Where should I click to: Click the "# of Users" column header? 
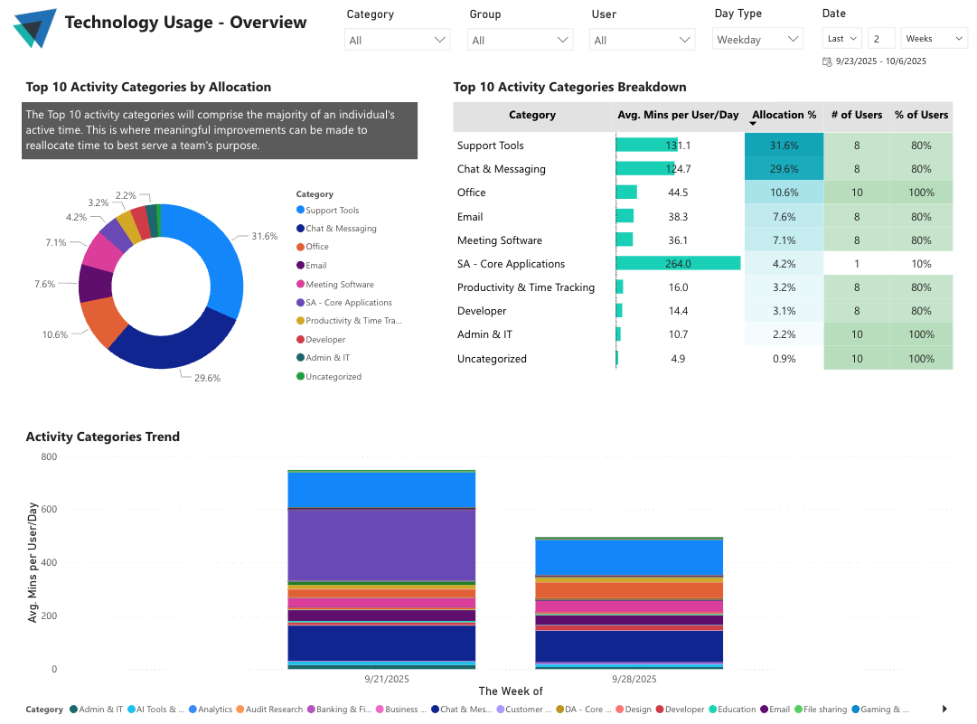[x=856, y=115]
